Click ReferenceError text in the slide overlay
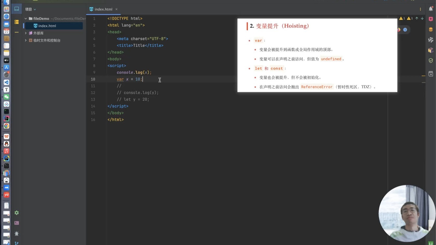The image size is (436, 245). pos(317,87)
